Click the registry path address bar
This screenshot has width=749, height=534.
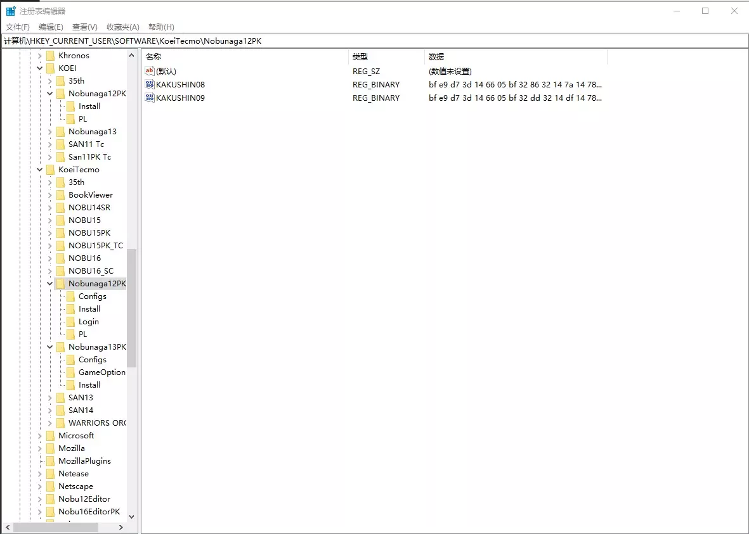pos(374,41)
